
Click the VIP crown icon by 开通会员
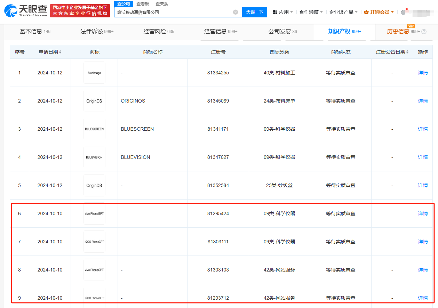point(366,12)
